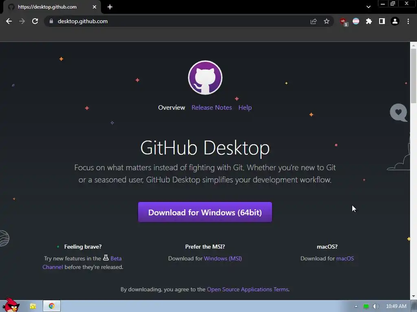Click the beaker icon next to Beta

click(106, 258)
